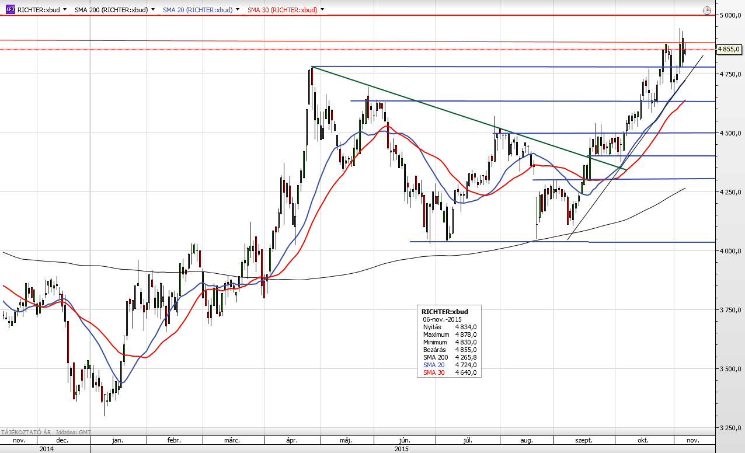Click the 3 750,0 price axis label

[x=730, y=310]
